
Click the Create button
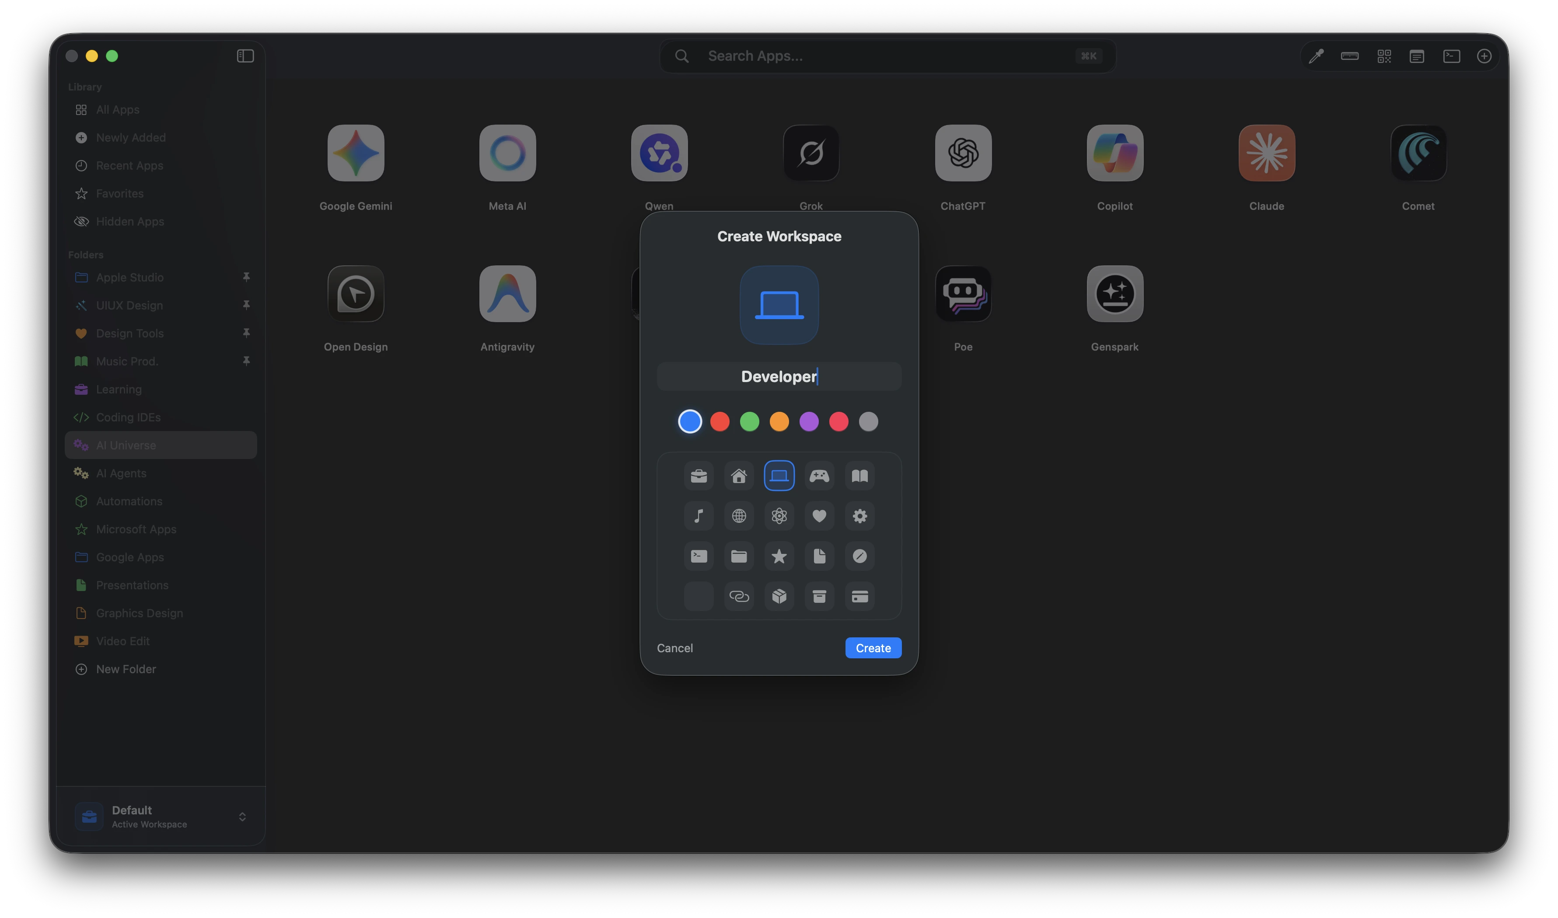point(873,648)
